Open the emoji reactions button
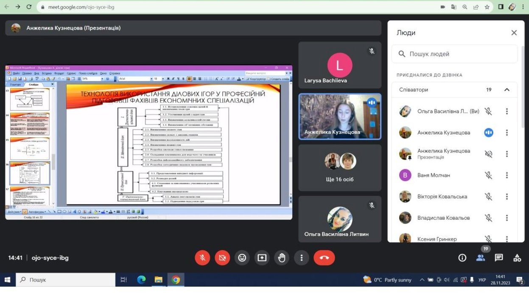 [x=242, y=257]
